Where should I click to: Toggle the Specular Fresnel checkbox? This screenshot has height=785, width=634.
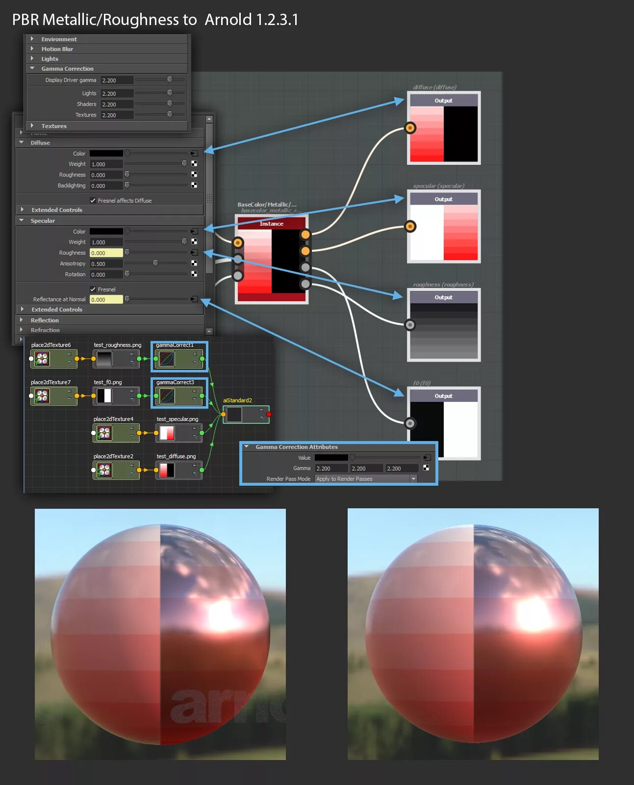pyautogui.click(x=93, y=289)
